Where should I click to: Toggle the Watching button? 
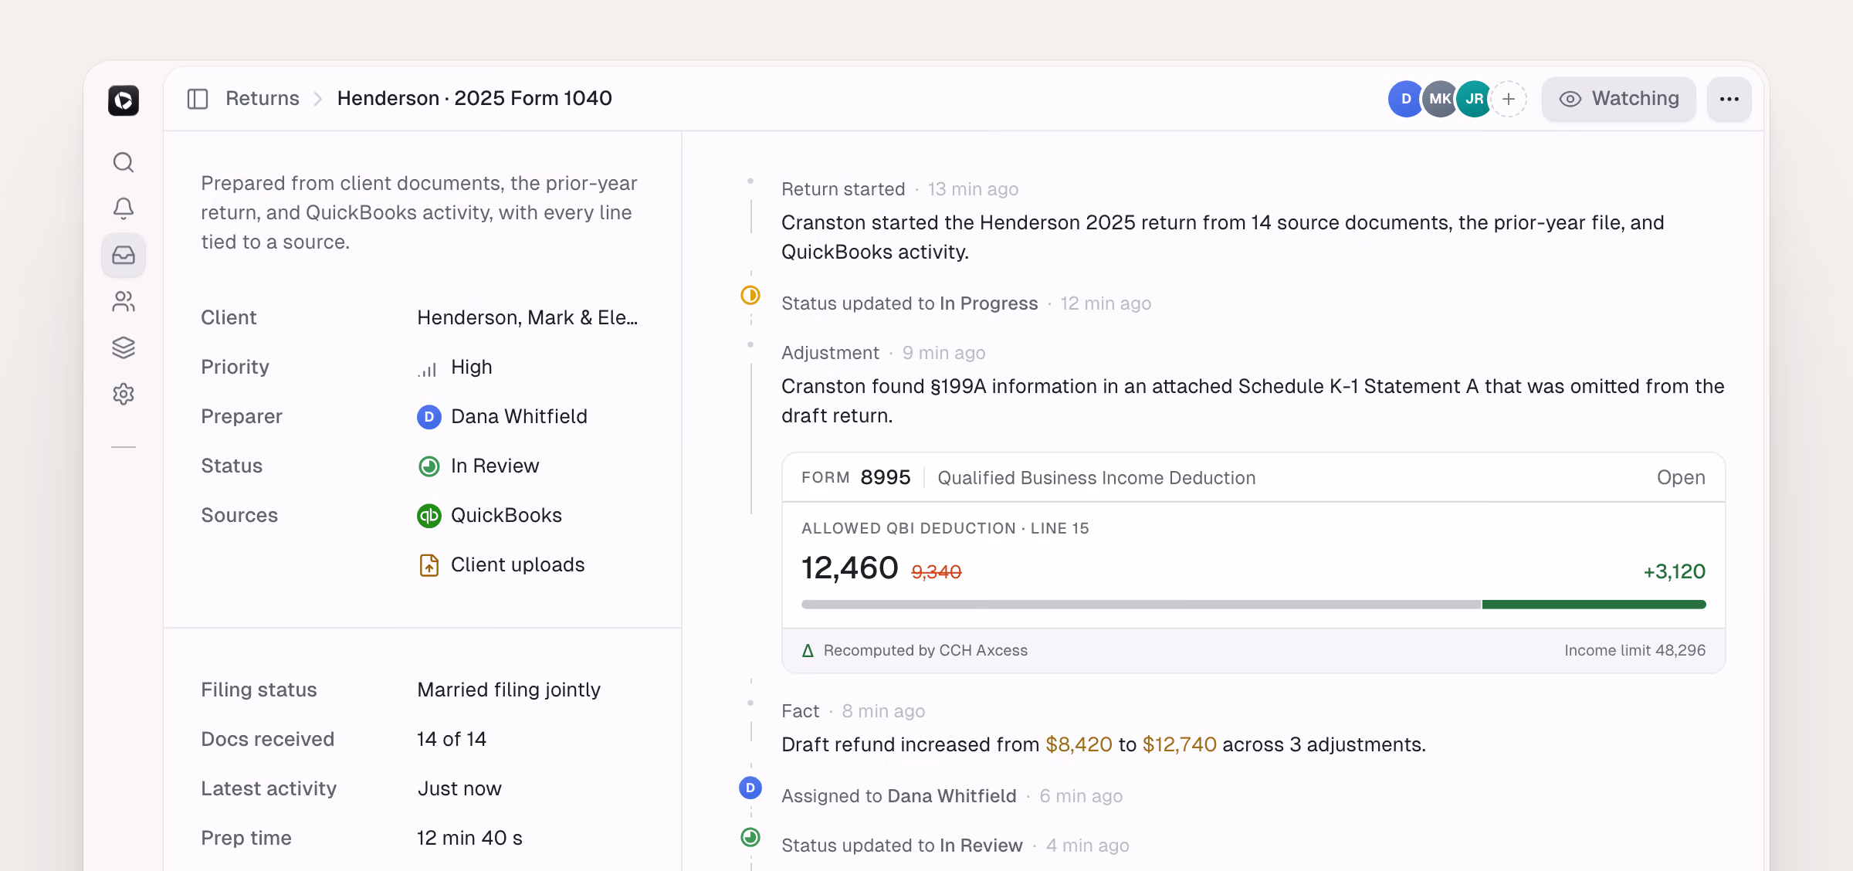(1619, 99)
